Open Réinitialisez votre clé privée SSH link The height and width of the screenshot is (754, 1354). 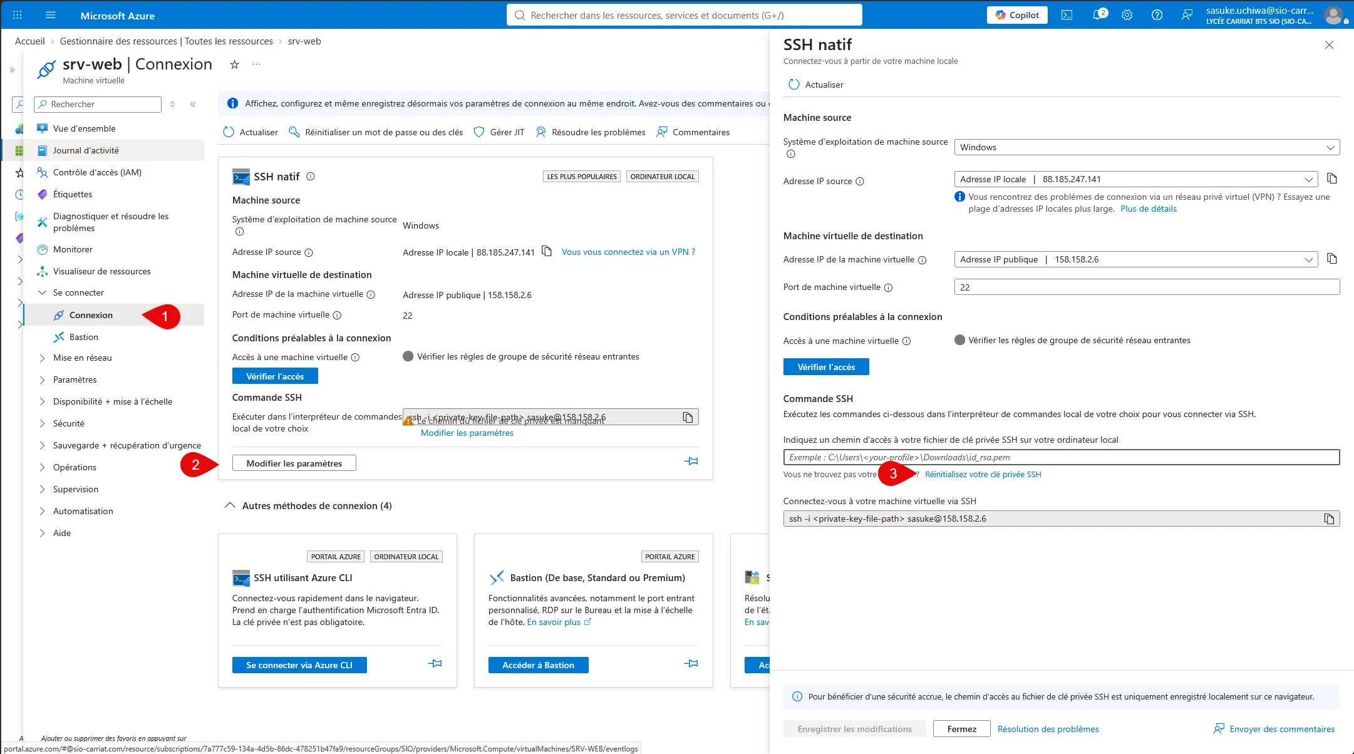click(983, 475)
